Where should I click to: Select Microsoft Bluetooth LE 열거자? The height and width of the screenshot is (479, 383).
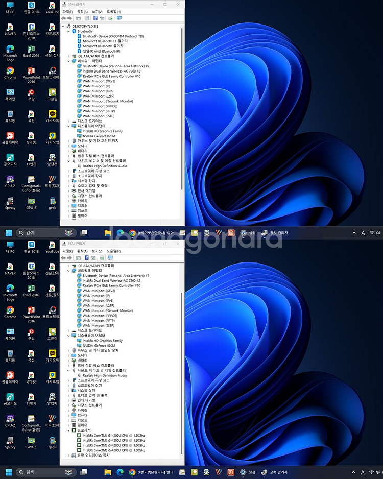(105, 41)
